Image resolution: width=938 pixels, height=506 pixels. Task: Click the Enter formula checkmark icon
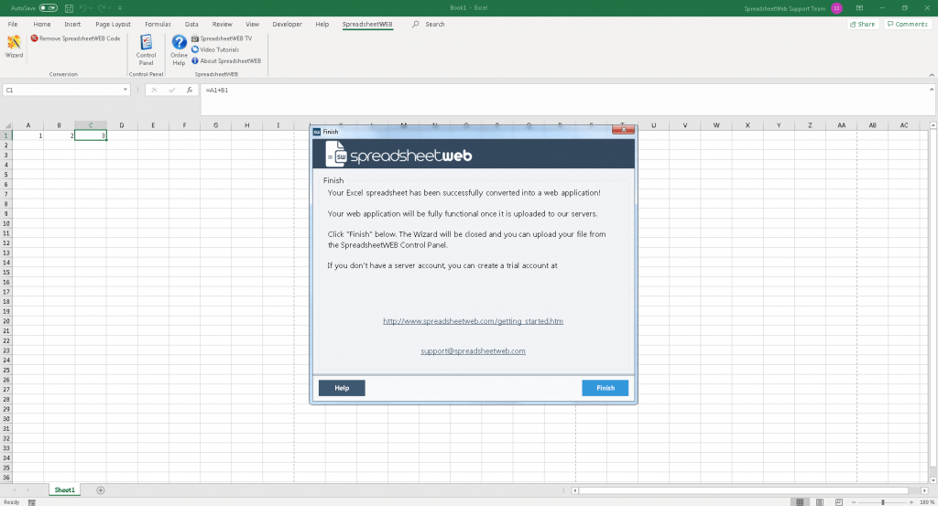click(171, 90)
